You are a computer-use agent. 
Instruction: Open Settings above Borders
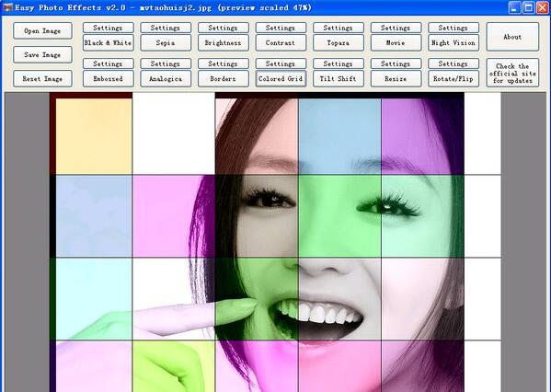click(x=224, y=63)
